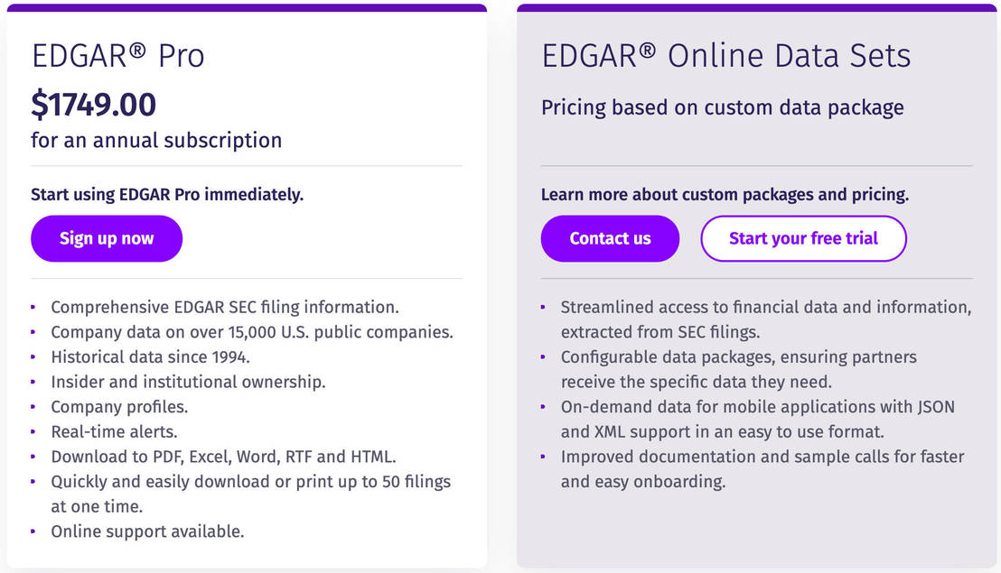This screenshot has height=573, width=1001.
Task: Click the custom data package pricing text
Action: click(722, 107)
